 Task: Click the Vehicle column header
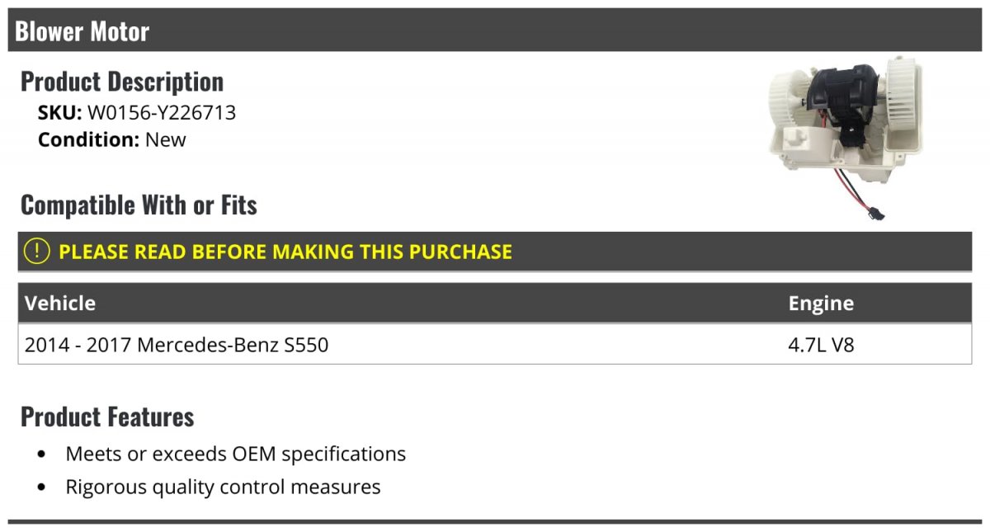click(60, 303)
